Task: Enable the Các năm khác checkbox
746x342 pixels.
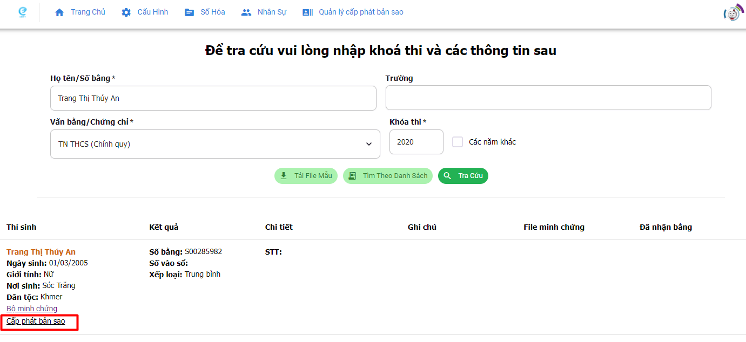Action: (x=458, y=142)
